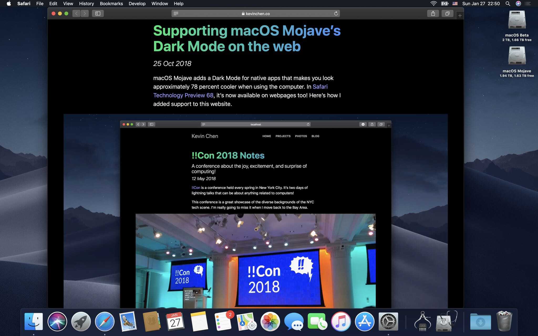Open System Preferences from the Dock
This screenshot has width=538, height=336.
tap(388, 321)
